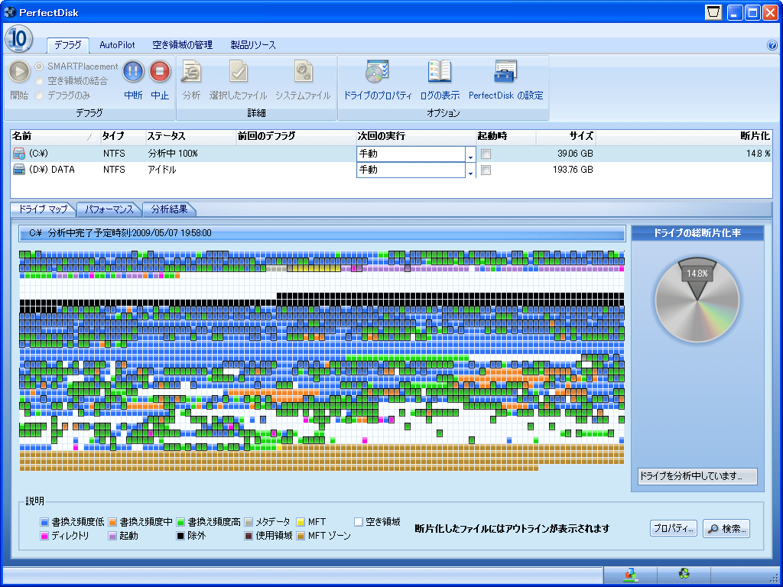Viewport: 783px width, 587px height.
Task: Select the SMARTPlacement radio button
Action: 39,66
